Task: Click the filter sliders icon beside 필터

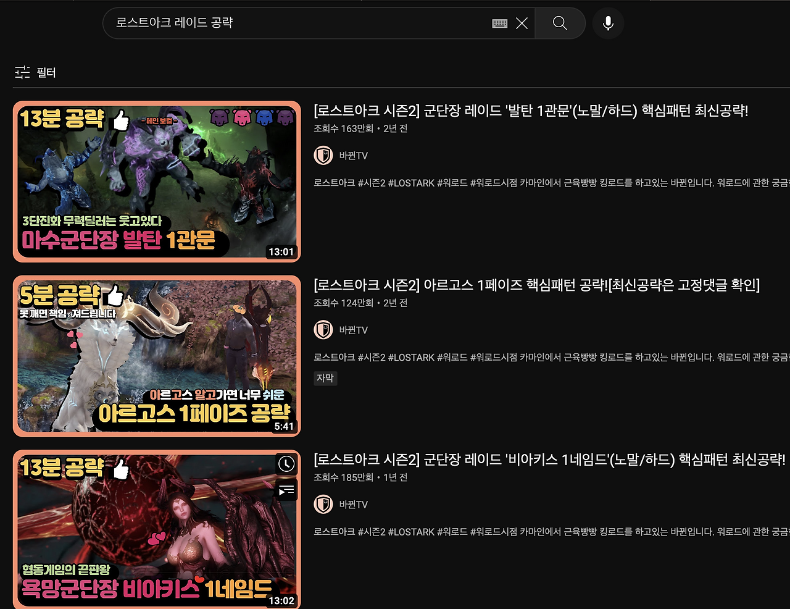Action: [22, 72]
